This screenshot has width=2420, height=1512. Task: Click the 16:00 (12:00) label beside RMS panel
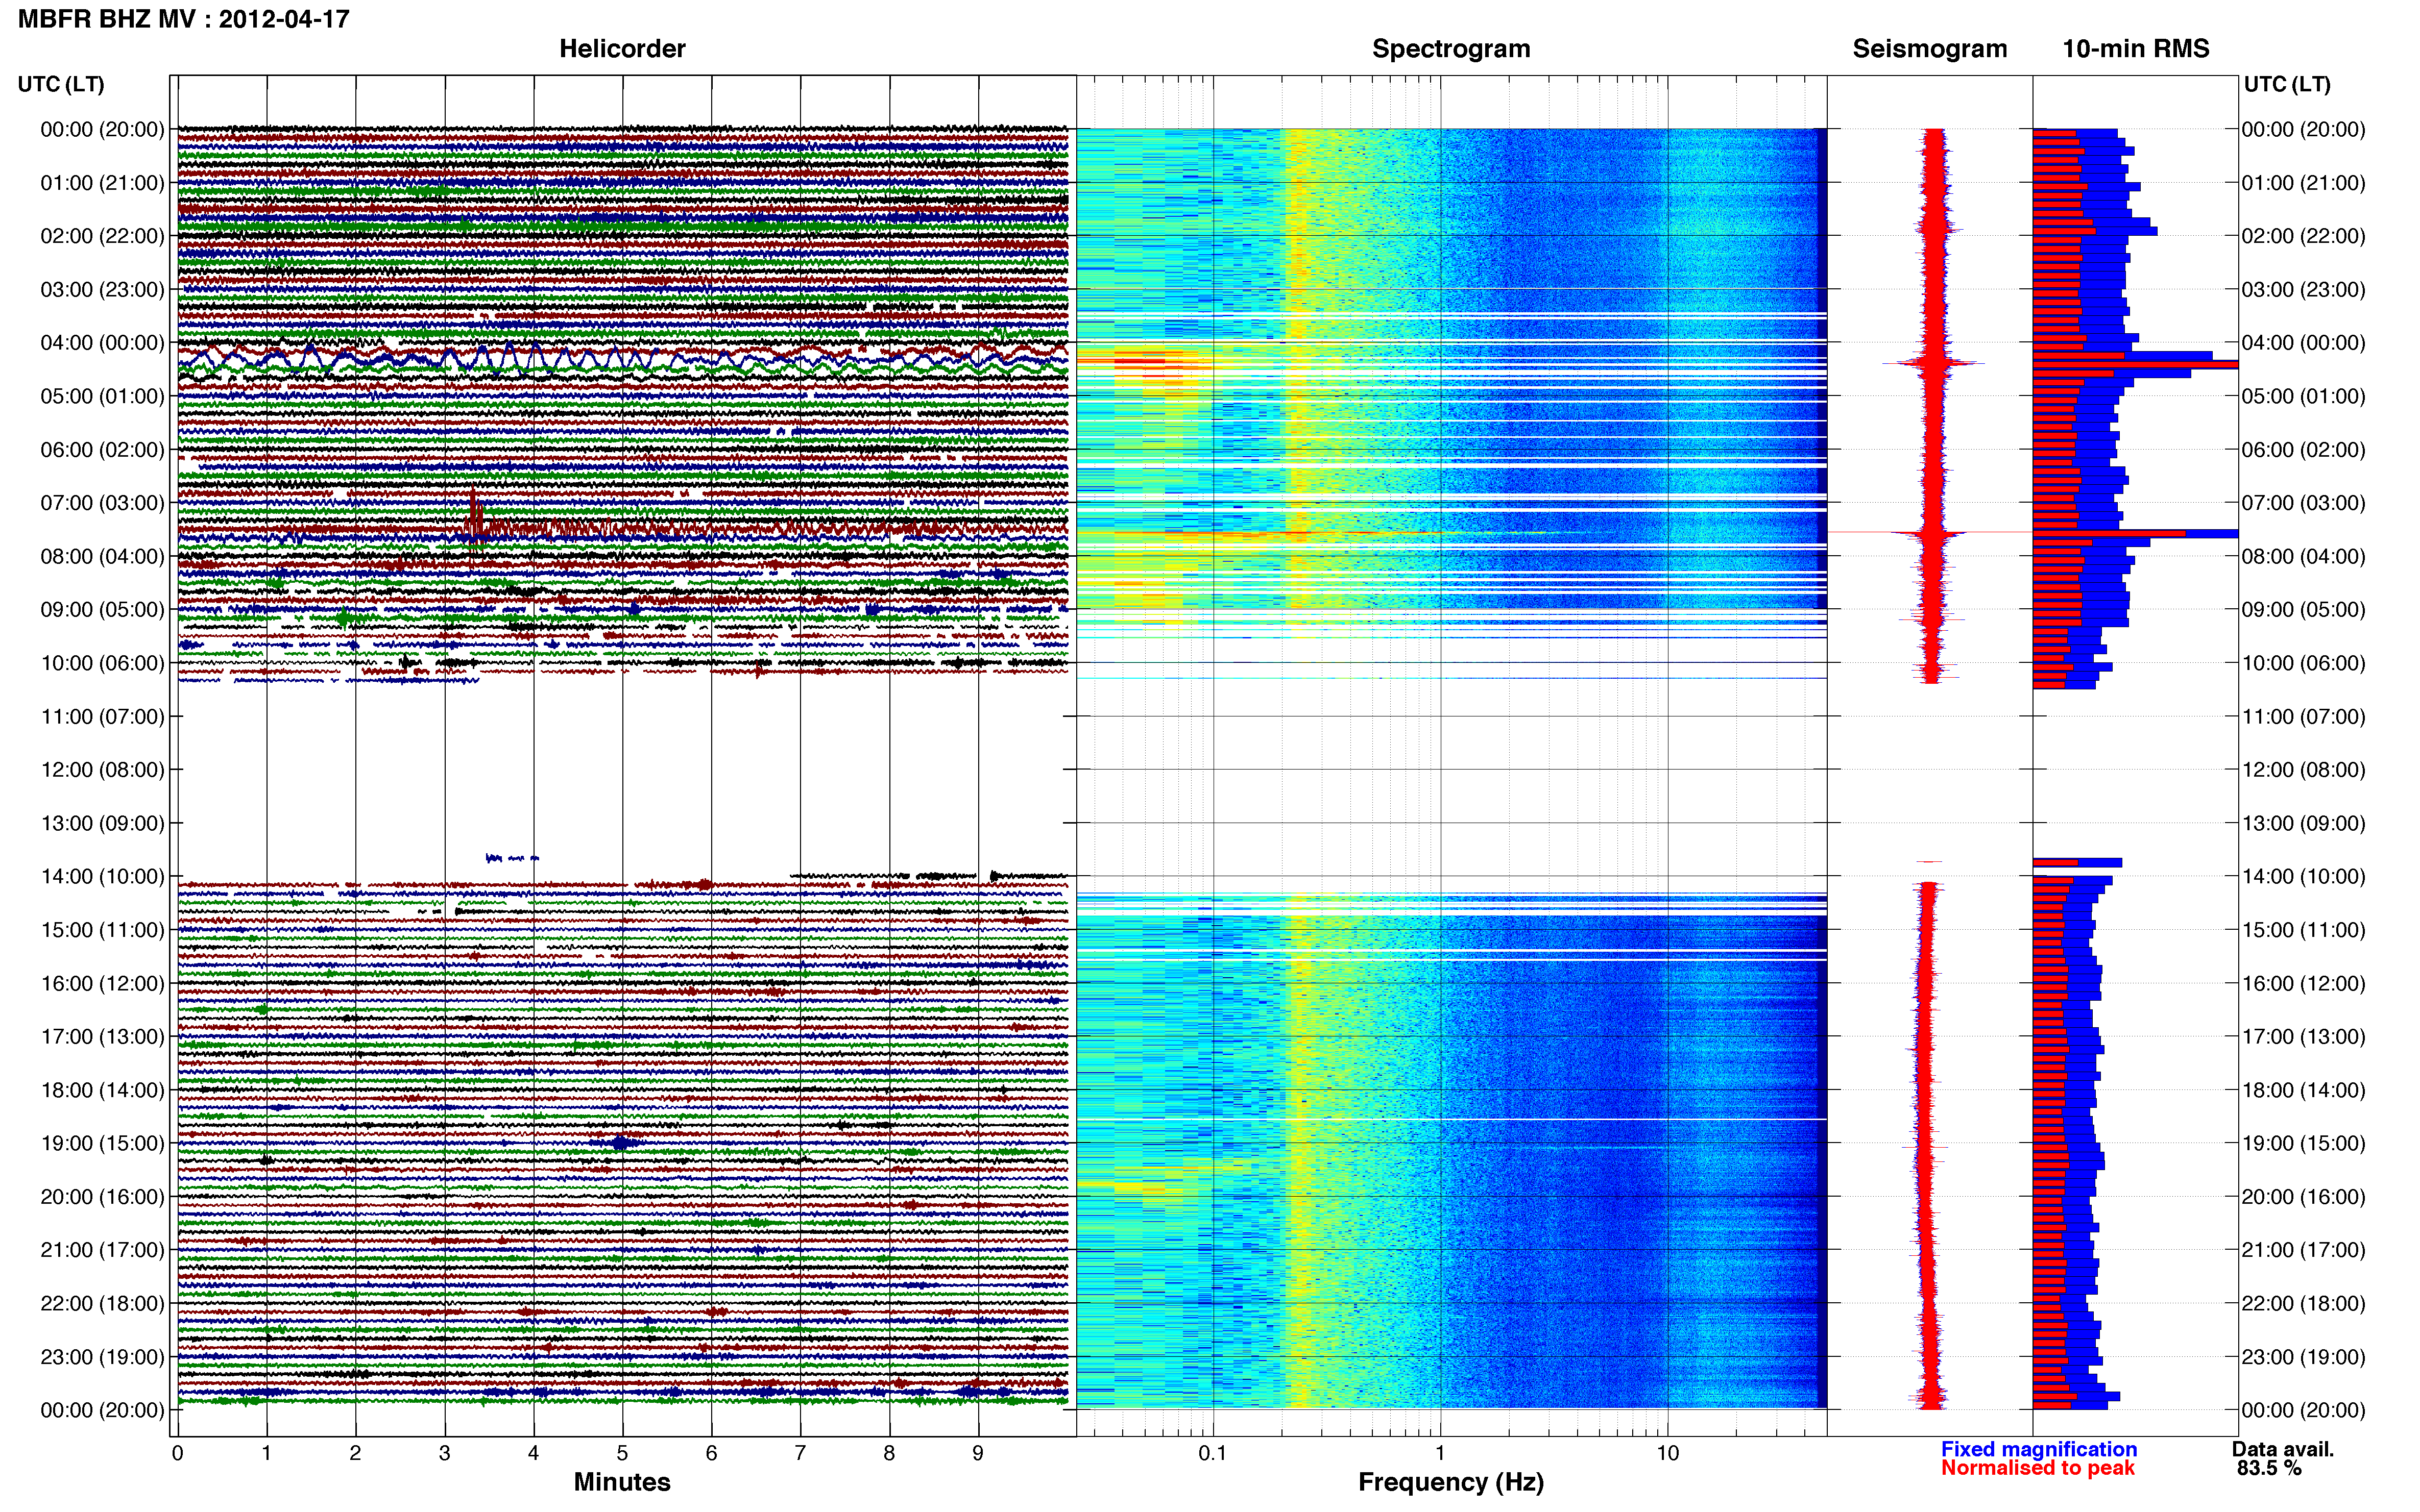[2304, 983]
